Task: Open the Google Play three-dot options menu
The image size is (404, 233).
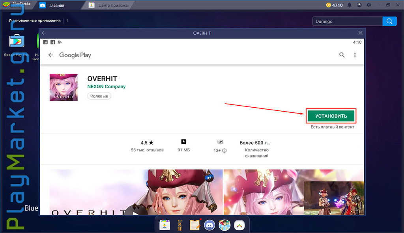Action: (355, 55)
